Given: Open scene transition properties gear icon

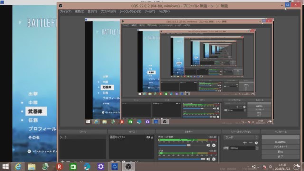Looking at the screenshot, I should 256,143.
